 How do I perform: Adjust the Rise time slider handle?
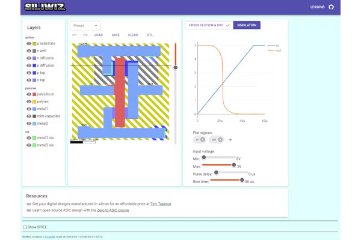coord(242,180)
